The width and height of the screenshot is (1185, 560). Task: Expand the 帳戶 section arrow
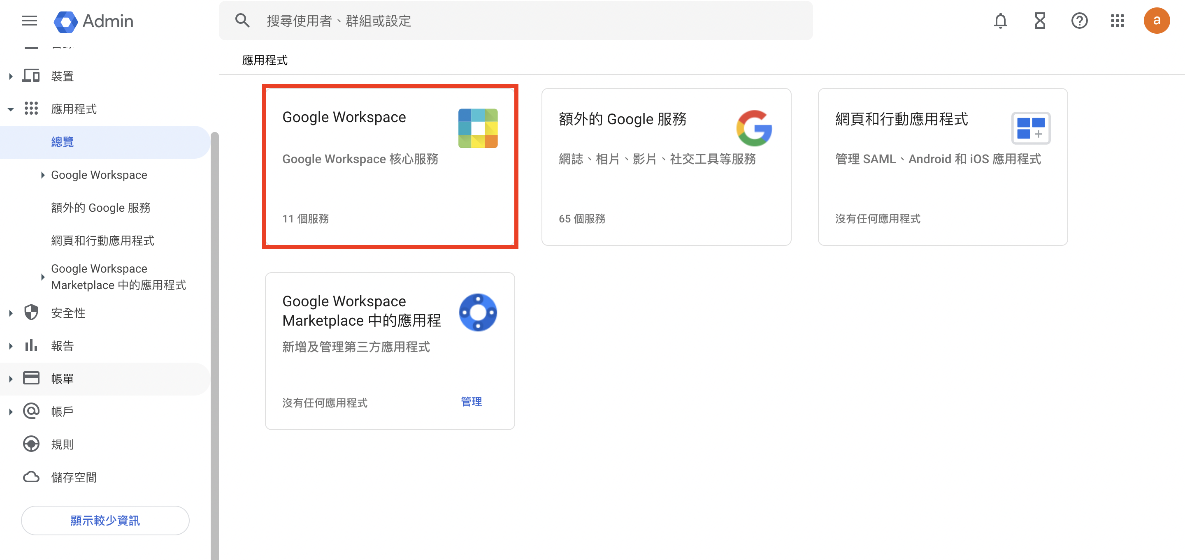click(11, 412)
